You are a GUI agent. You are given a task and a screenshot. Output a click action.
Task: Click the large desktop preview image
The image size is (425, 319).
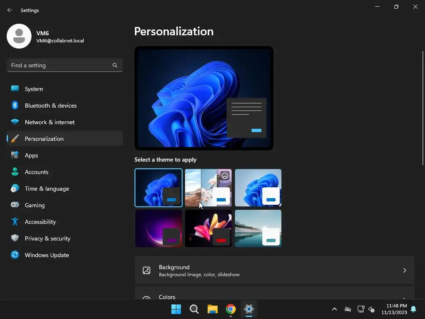(x=204, y=98)
